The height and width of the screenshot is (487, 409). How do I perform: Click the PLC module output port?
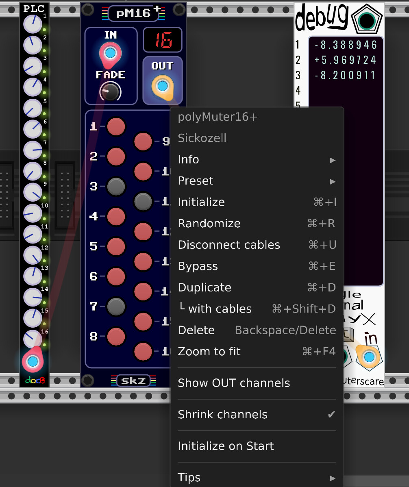[33, 361]
